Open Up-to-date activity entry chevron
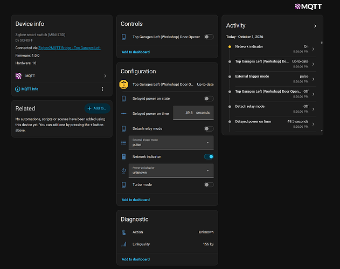This screenshot has height=269, width=340. 314,64
